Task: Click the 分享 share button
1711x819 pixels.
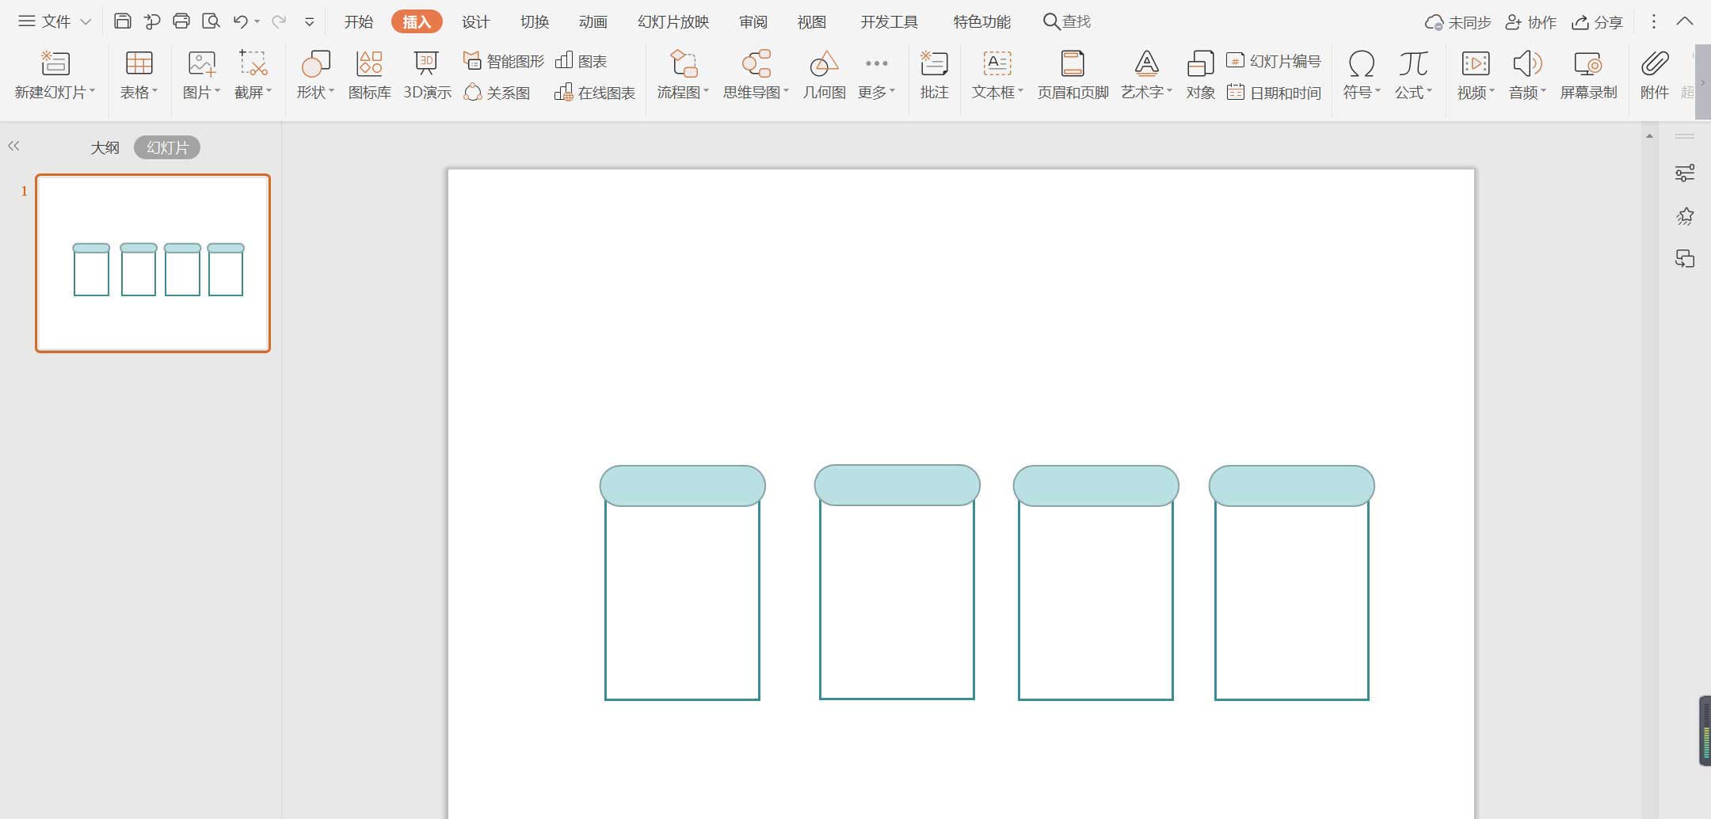Action: 1597,22
